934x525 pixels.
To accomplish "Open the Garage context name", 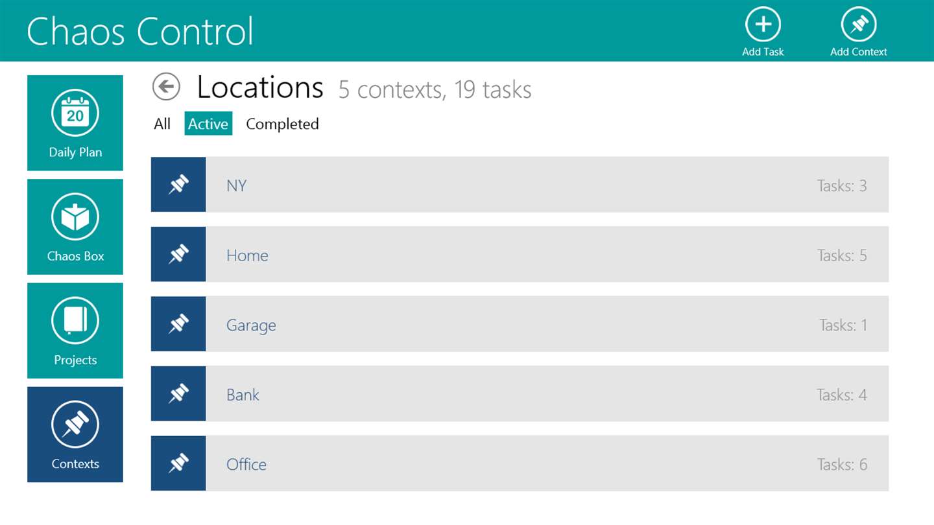I will [x=251, y=325].
